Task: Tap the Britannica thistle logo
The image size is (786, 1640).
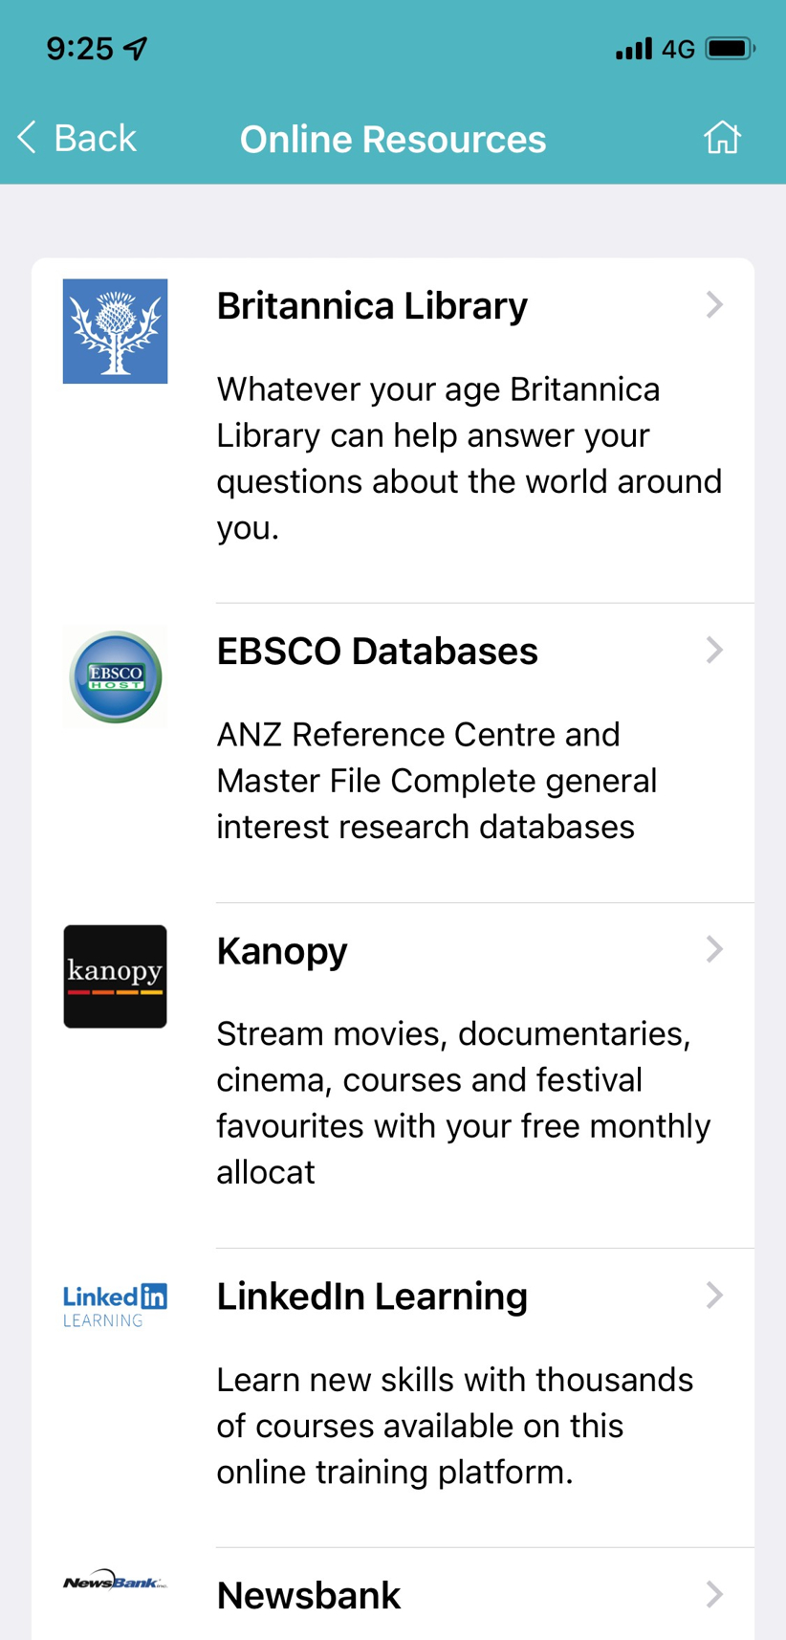Action: [115, 331]
